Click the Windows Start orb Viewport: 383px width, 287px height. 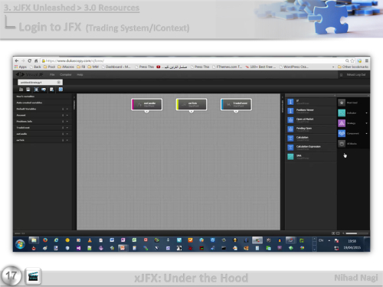click(x=20, y=244)
